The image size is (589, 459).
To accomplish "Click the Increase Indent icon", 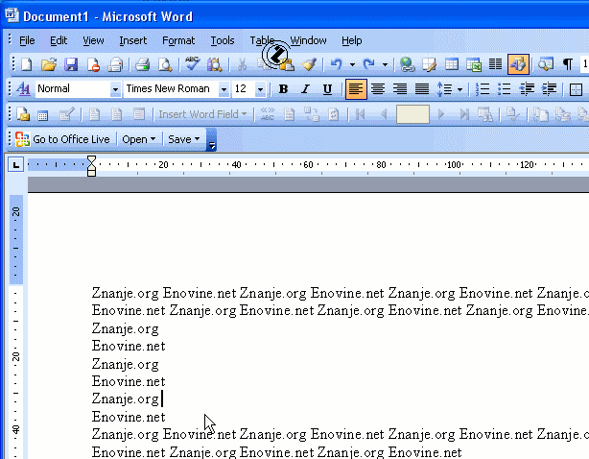I will pos(549,89).
